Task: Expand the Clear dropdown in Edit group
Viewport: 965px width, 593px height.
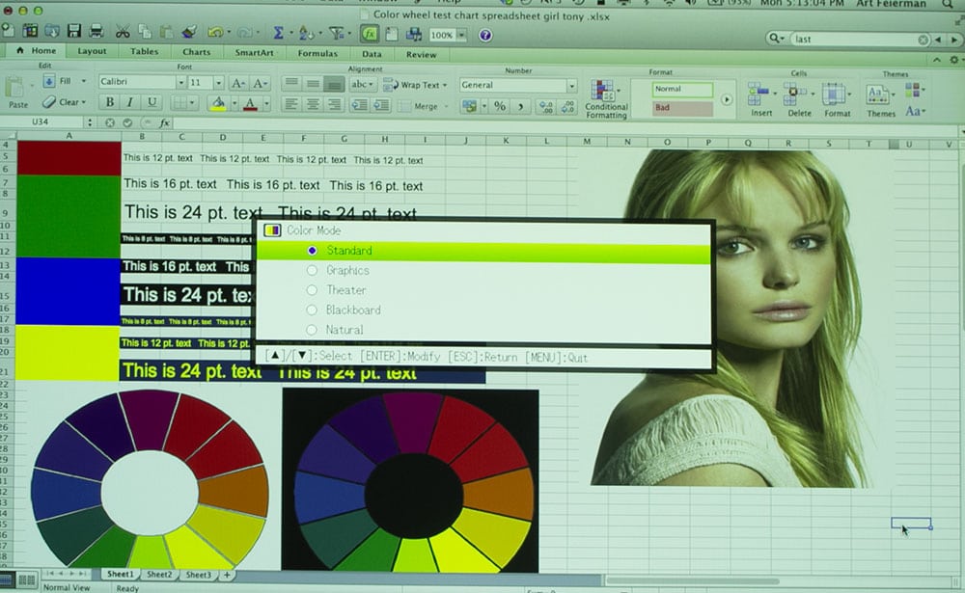Action: coord(84,102)
